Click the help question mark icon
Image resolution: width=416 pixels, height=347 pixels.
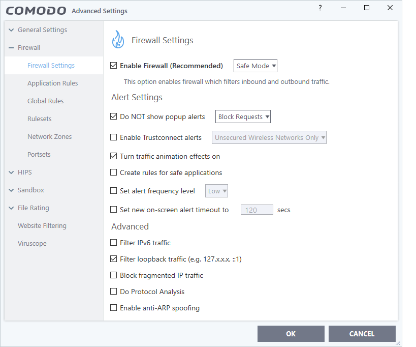pos(320,8)
